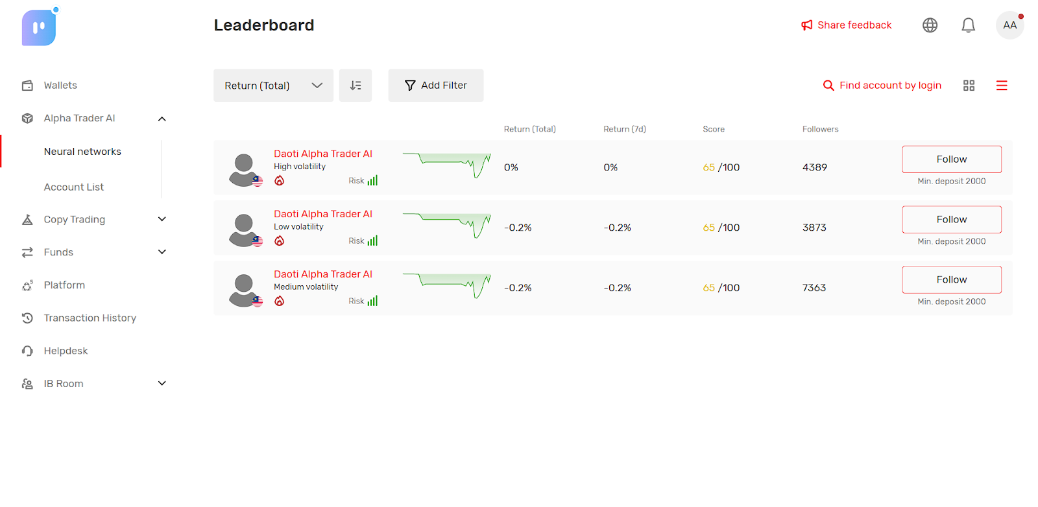Follow the High volatility trader
The image size is (1038, 507).
click(x=951, y=159)
